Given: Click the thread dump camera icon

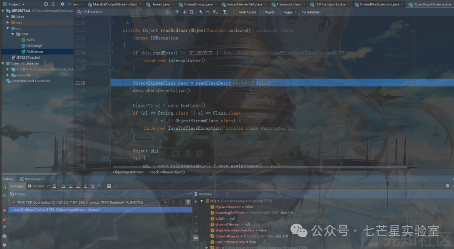Looking at the screenshot, I should click(4, 236).
